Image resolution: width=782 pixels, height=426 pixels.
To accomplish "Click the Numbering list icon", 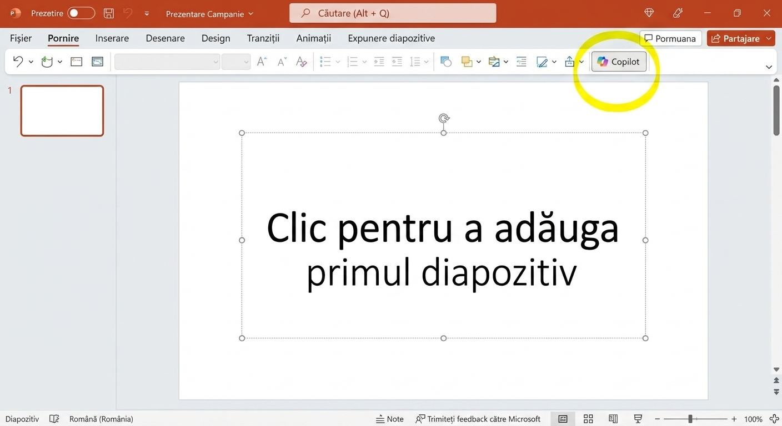I will (352, 62).
